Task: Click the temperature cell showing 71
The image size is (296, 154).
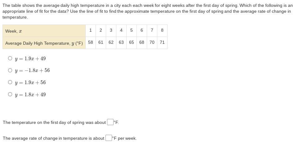Action: click(162, 43)
